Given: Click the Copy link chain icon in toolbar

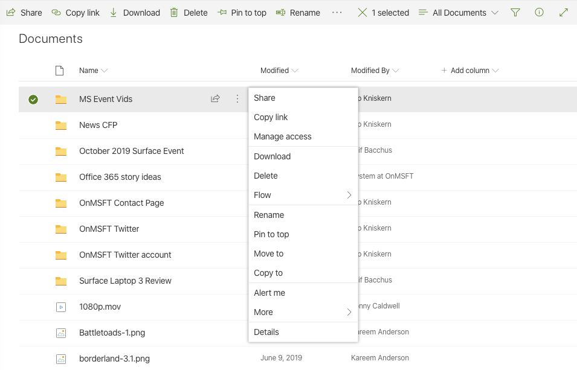Looking at the screenshot, I should [56, 13].
